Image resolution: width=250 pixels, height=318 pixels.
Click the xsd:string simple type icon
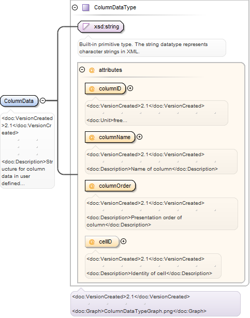pos(86,26)
